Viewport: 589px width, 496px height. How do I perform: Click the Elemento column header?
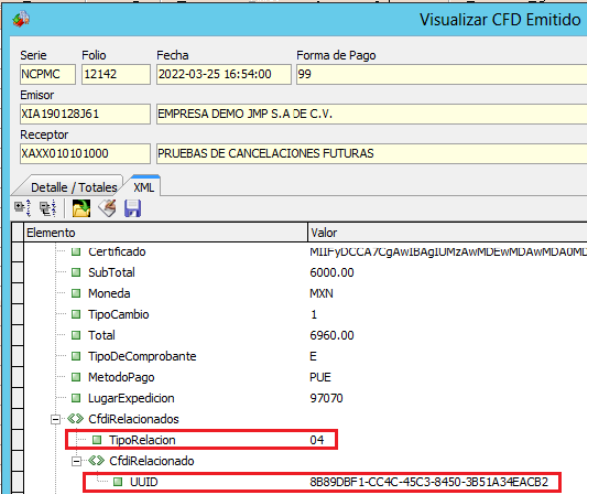166,233
